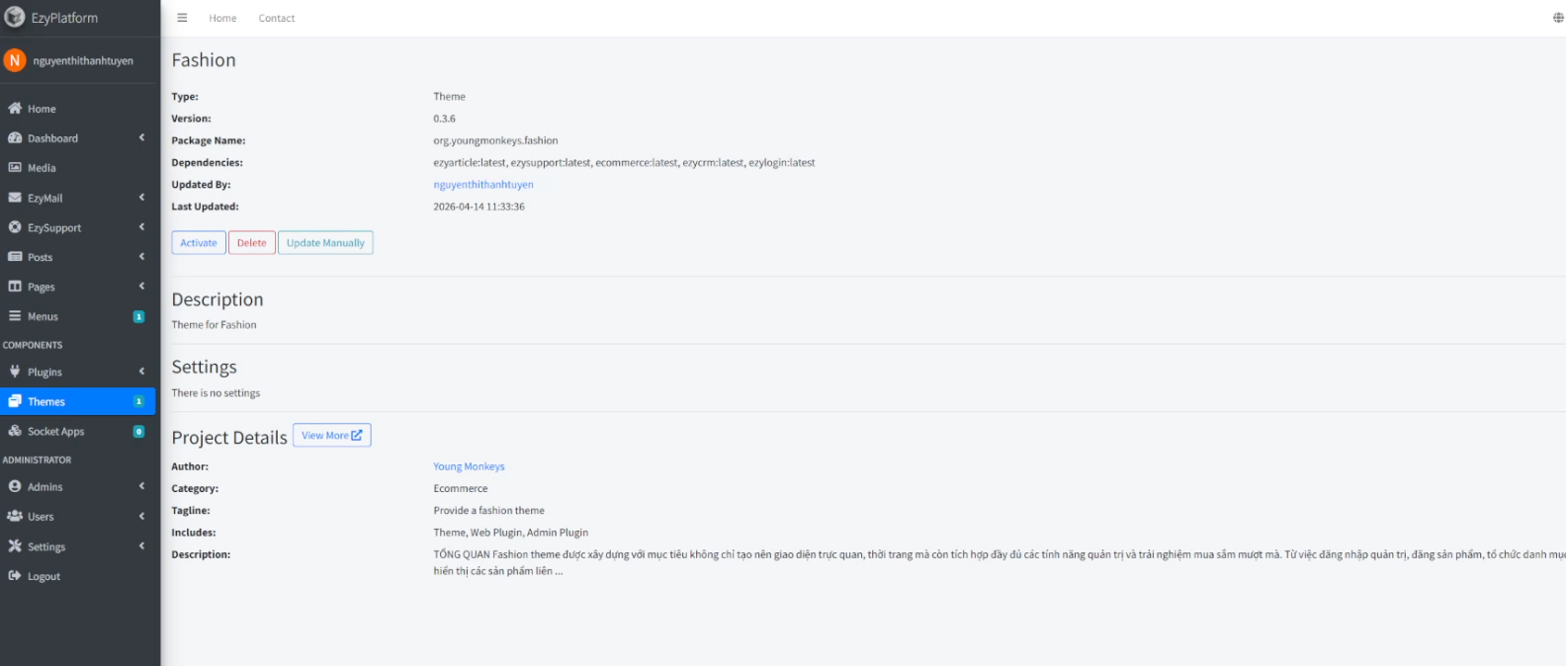Activate the Fashion theme
This screenshot has height=666, width=1566.
(199, 243)
